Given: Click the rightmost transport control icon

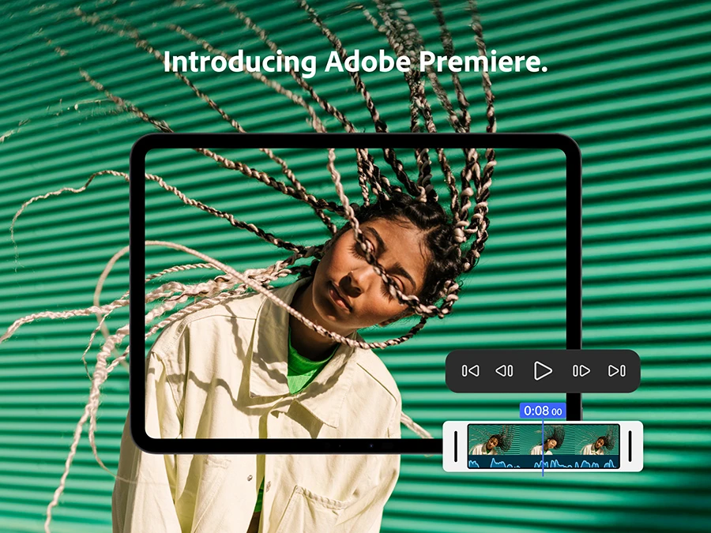Looking at the screenshot, I should [x=617, y=370].
